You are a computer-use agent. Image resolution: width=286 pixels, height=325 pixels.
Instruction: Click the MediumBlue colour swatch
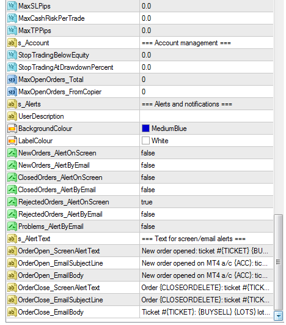[x=145, y=129]
